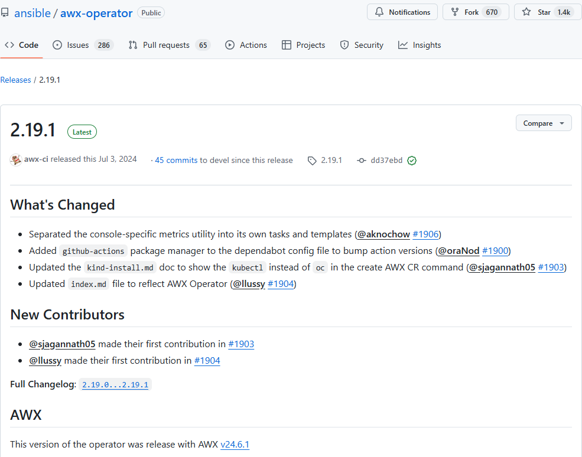Screen dimensions: 582x457
Task: Click the commit icon beside dd37ebd
Action: (x=362, y=160)
